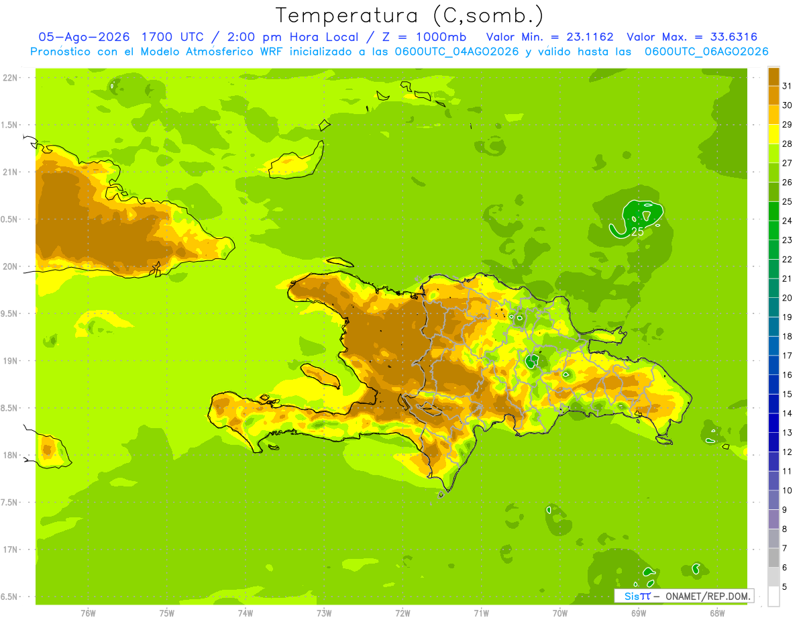Click the white "25" contour label on the map
This screenshot has height=622, width=805.
click(x=637, y=231)
